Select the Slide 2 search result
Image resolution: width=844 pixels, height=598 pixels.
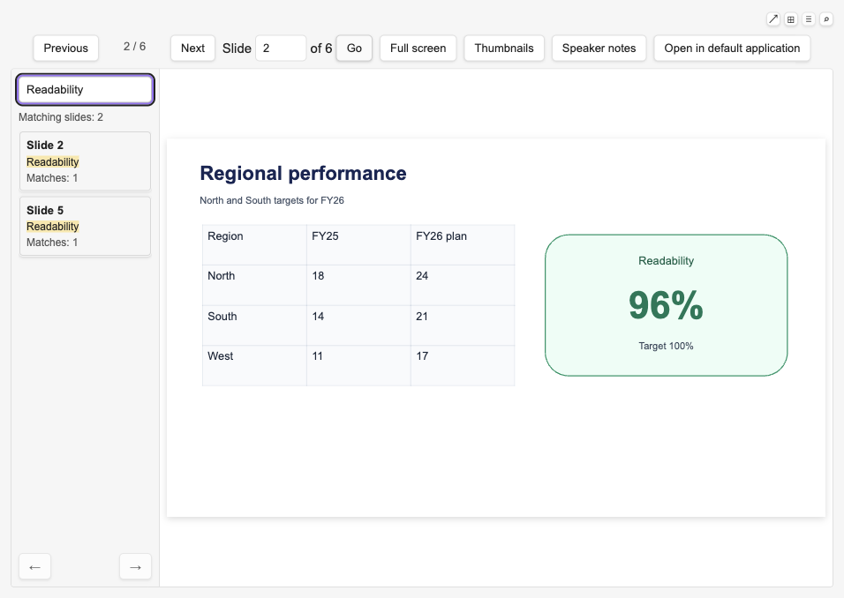[x=85, y=161]
